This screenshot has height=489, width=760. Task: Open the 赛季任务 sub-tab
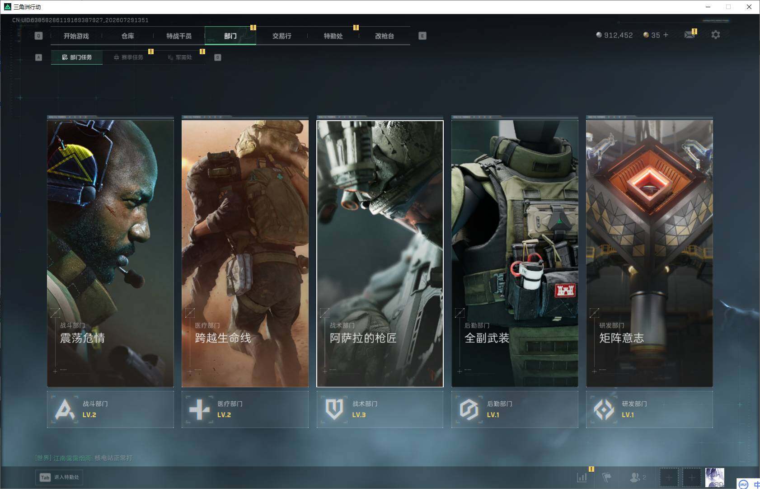tap(128, 57)
